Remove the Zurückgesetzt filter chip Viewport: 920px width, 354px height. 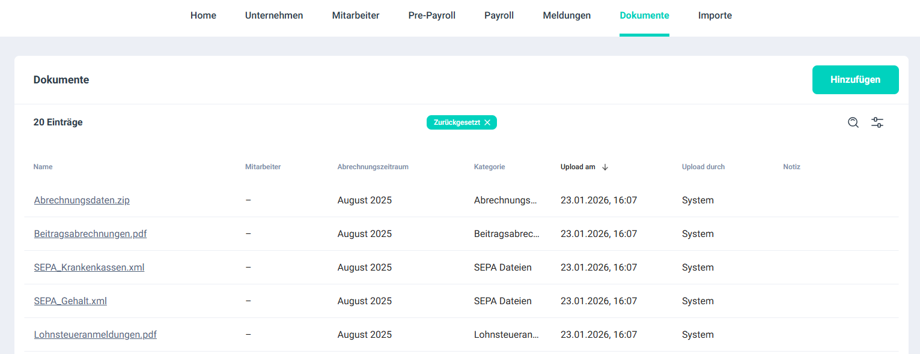[487, 122]
